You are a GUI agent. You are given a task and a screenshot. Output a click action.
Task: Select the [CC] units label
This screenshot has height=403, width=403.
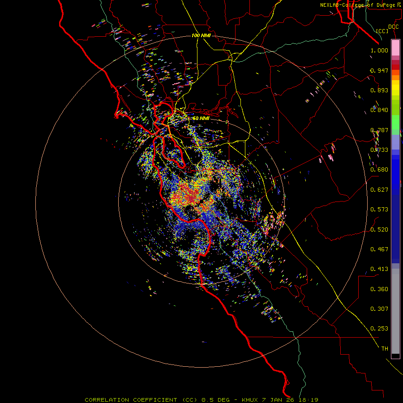382,31
